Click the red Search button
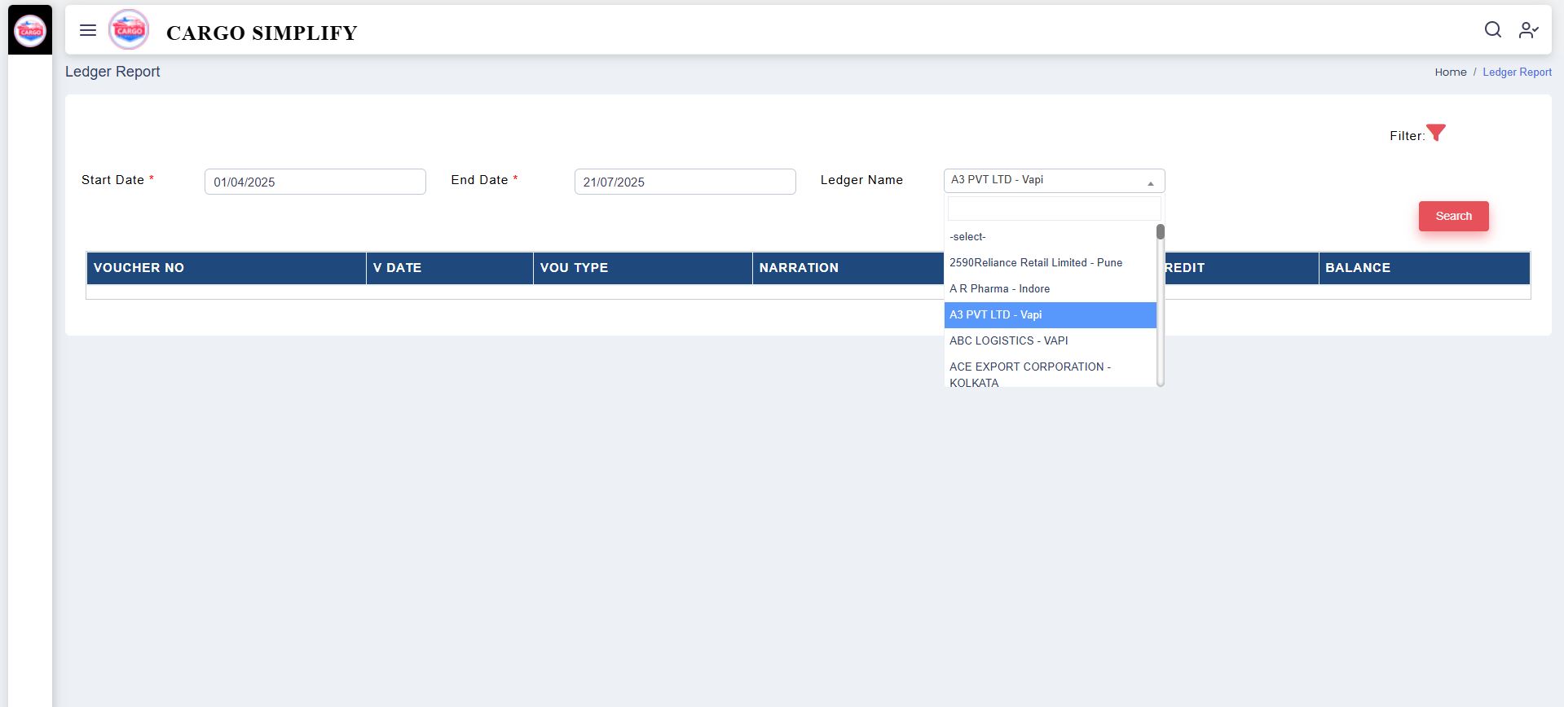 click(x=1453, y=216)
